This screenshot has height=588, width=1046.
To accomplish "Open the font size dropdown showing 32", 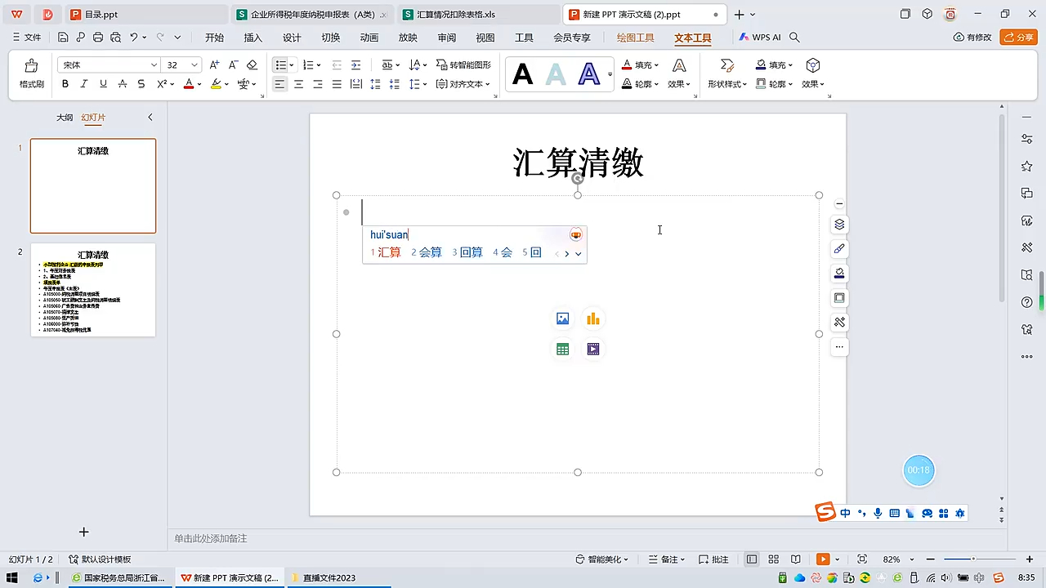I will [x=194, y=65].
